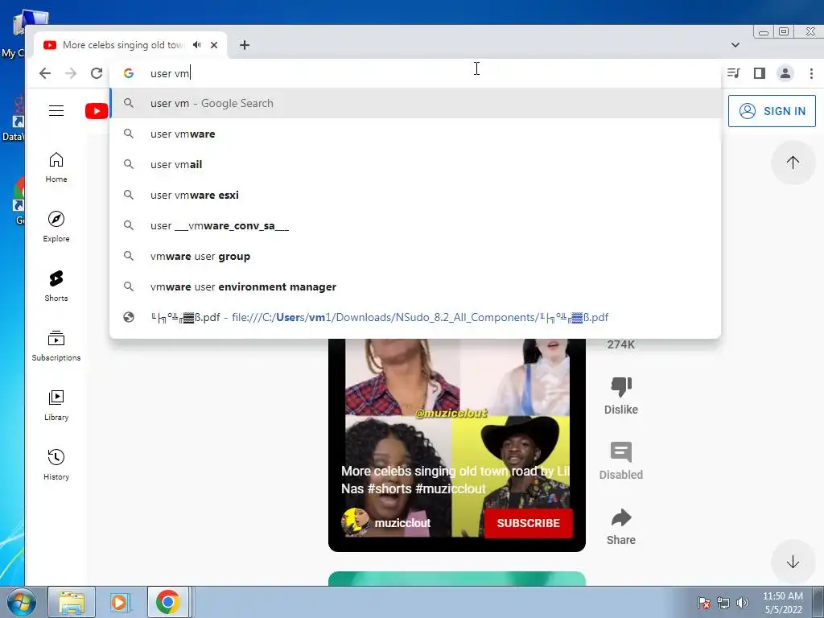
Task: Mute tab via speaker icon on tab
Action: pyautogui.click(x=196, y=45)
